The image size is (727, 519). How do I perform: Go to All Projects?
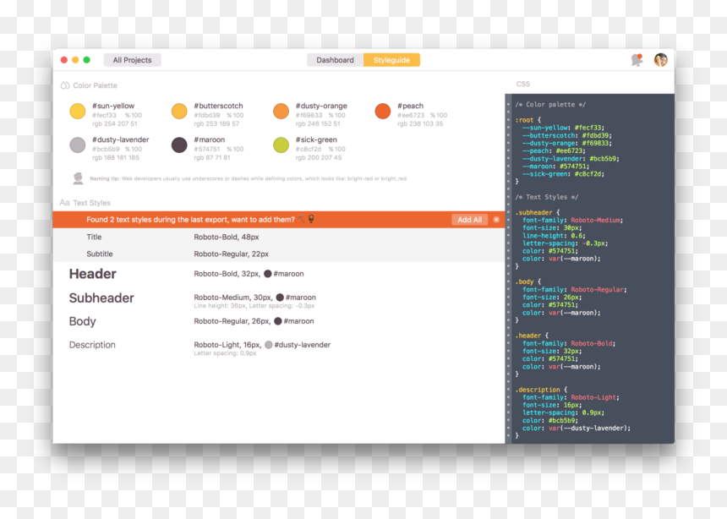coord(132,60)
